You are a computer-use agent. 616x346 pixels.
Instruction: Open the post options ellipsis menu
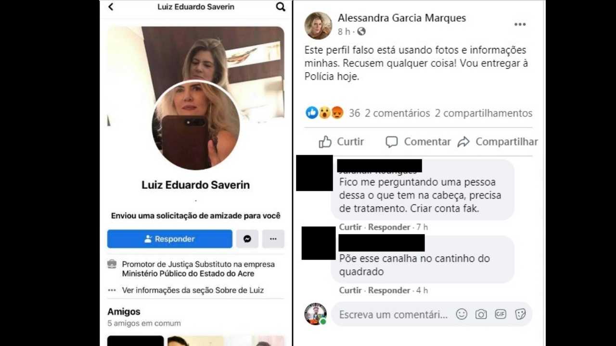tap(520, 25)
